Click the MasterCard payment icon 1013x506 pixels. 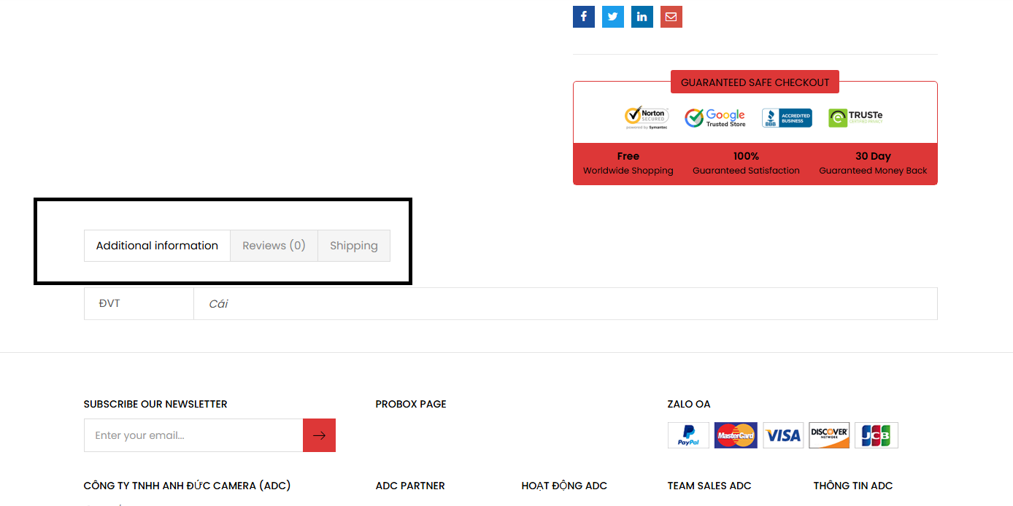pos(736,435)
